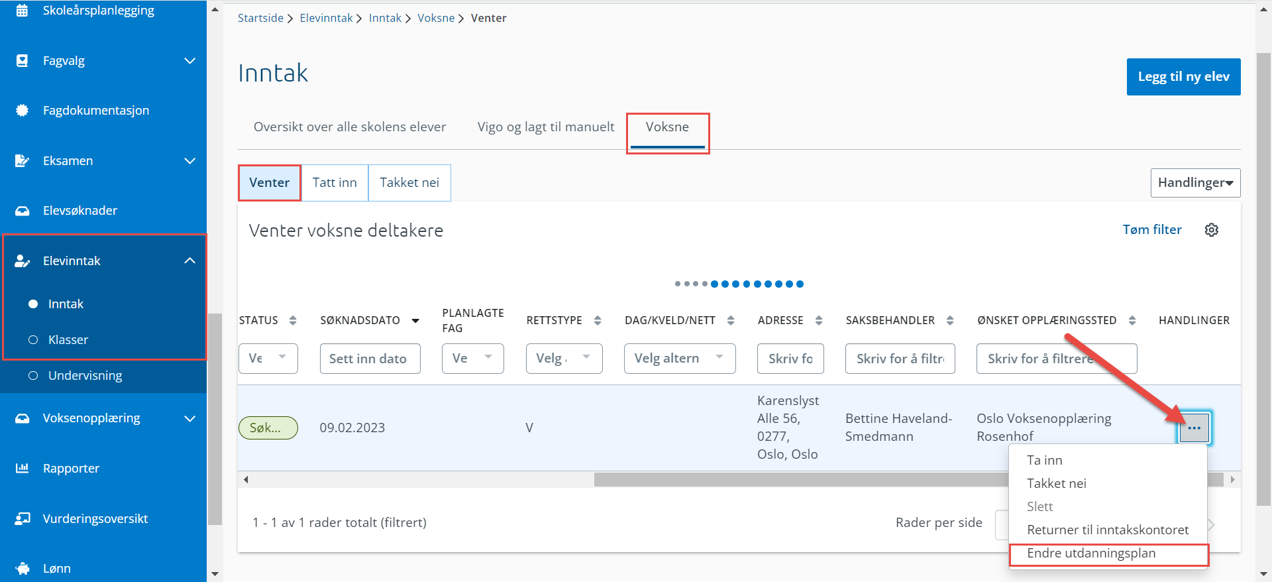The image size is (1272, 582).
Task: Sort by SØKNADSDATO descending arrow
Action: pos(415,321)
